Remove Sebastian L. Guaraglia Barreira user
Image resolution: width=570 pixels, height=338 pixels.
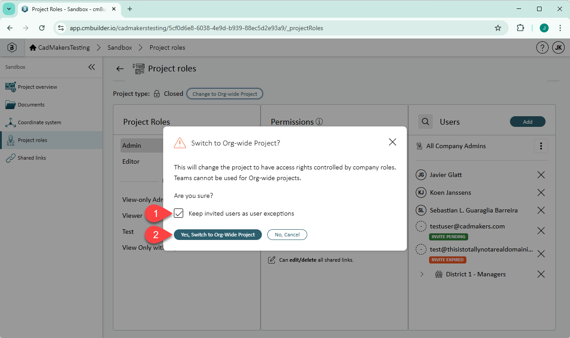(541, 210)
